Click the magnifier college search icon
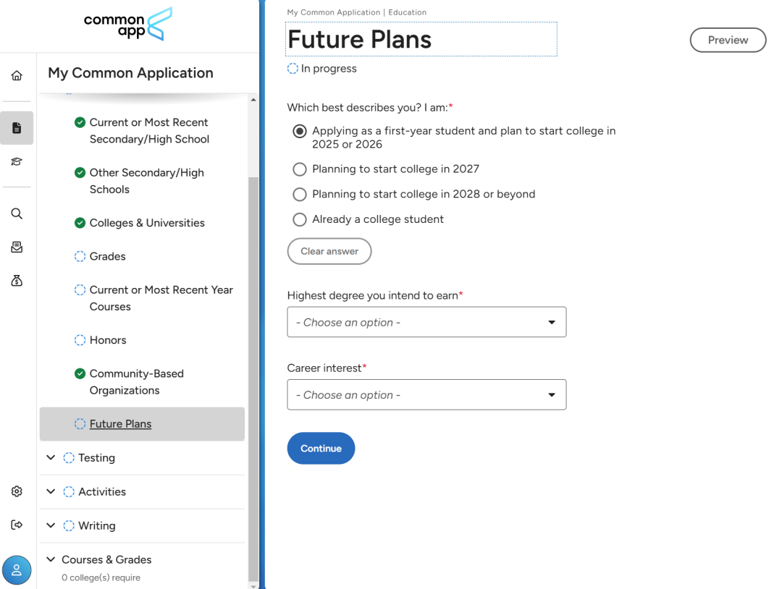Screen dimensions: 782x589 (17, 213)
